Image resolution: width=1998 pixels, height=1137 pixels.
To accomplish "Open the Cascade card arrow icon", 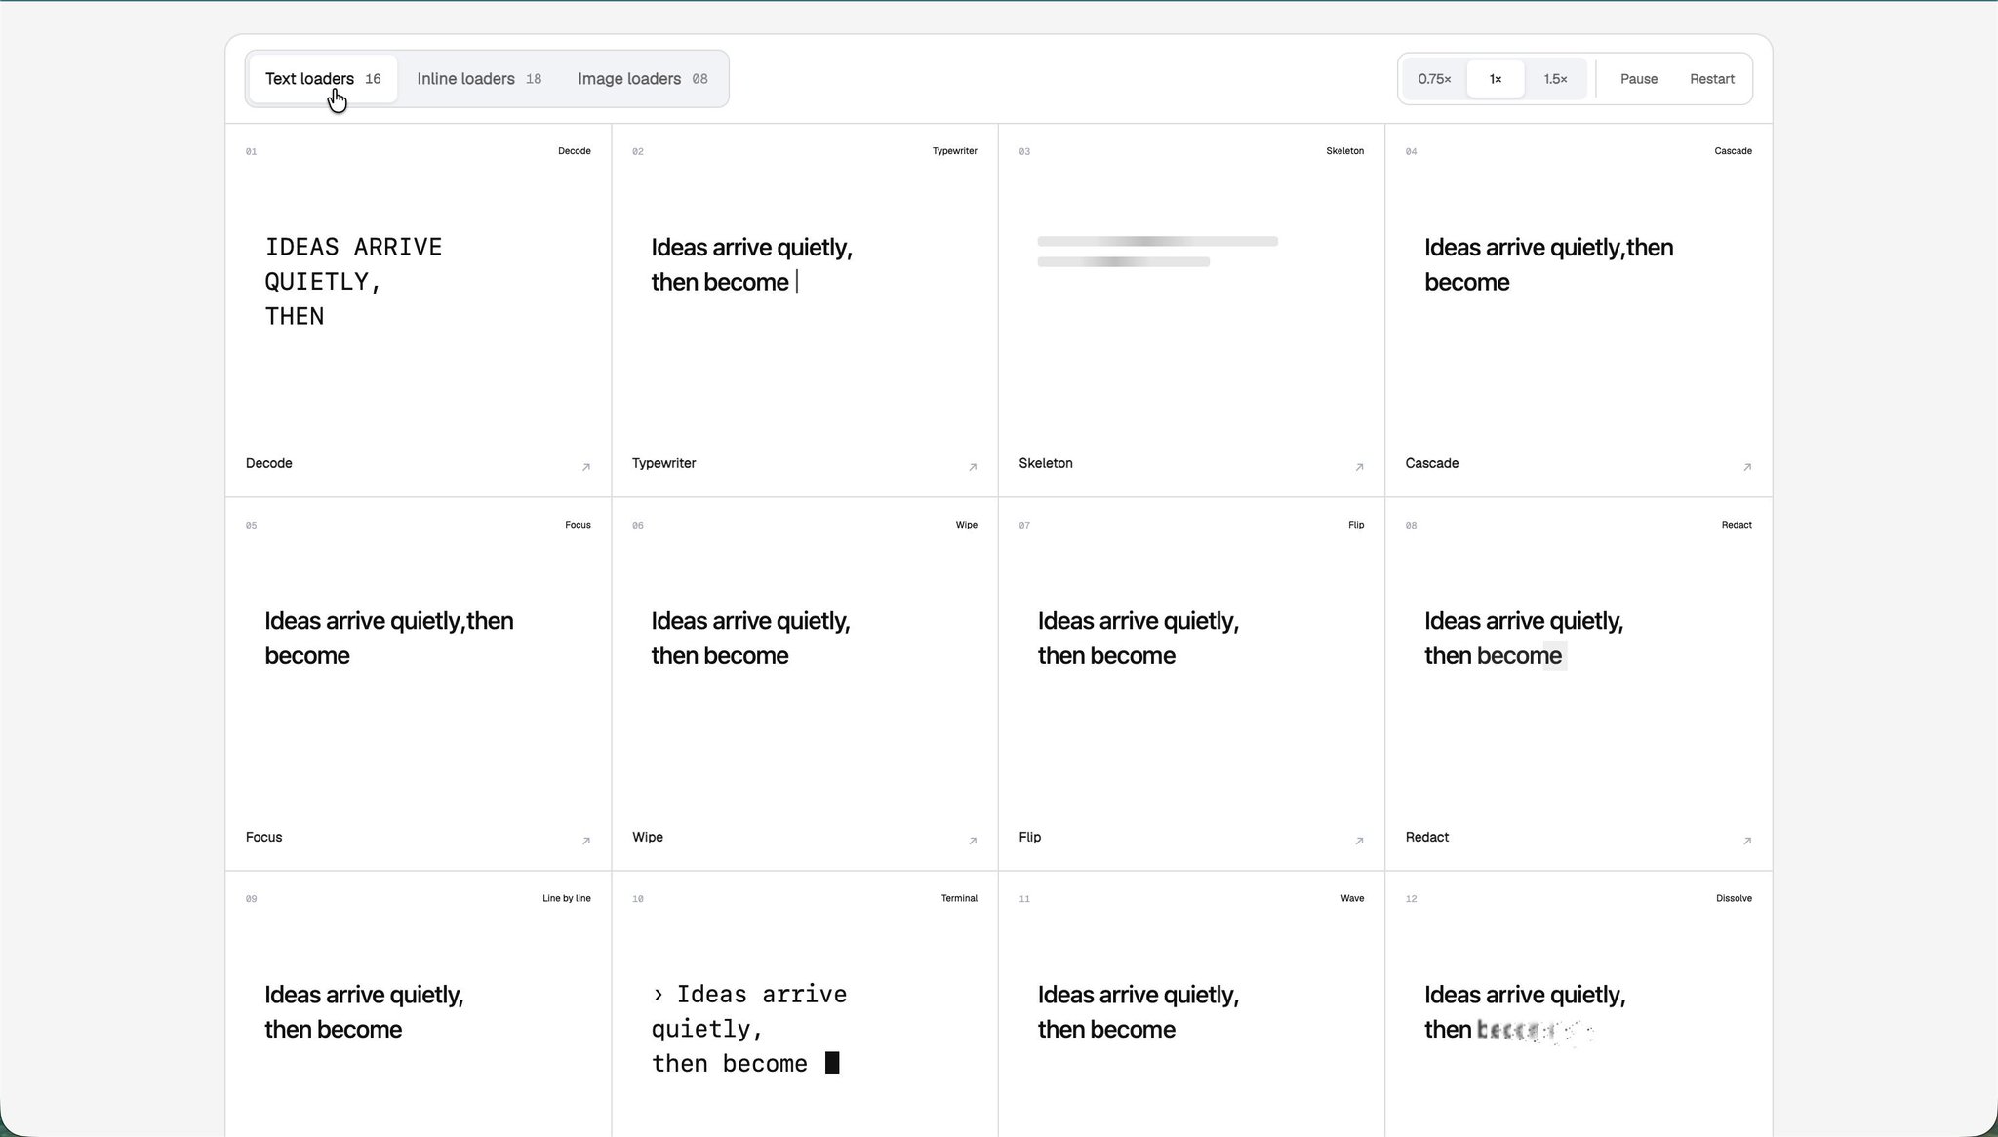I will point(1747,467).
